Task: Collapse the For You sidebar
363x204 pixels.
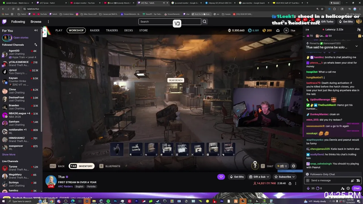Action: [x=36, y=30]
